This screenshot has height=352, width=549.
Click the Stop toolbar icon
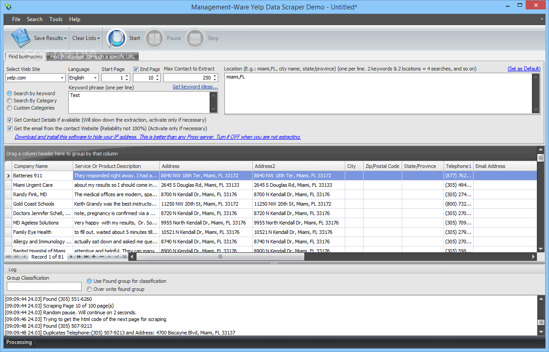click(x=195, y=38)
